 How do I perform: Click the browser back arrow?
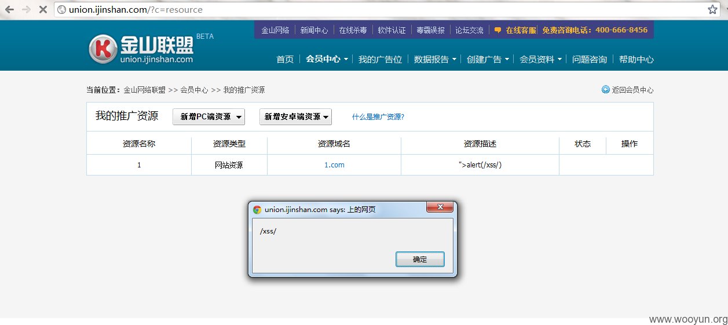coord(9,10)
